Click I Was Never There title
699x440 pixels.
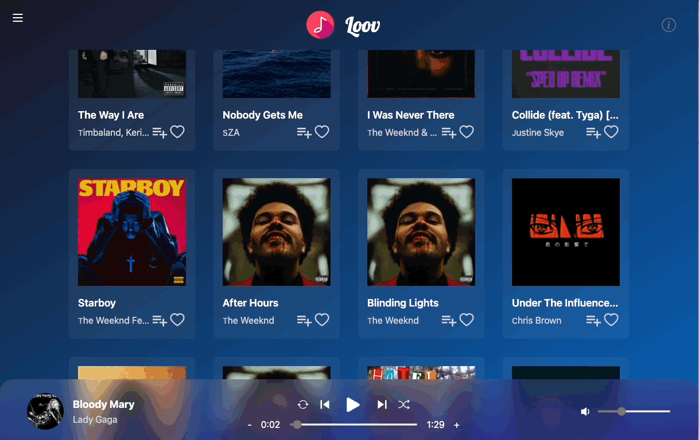tap(411, 115)
